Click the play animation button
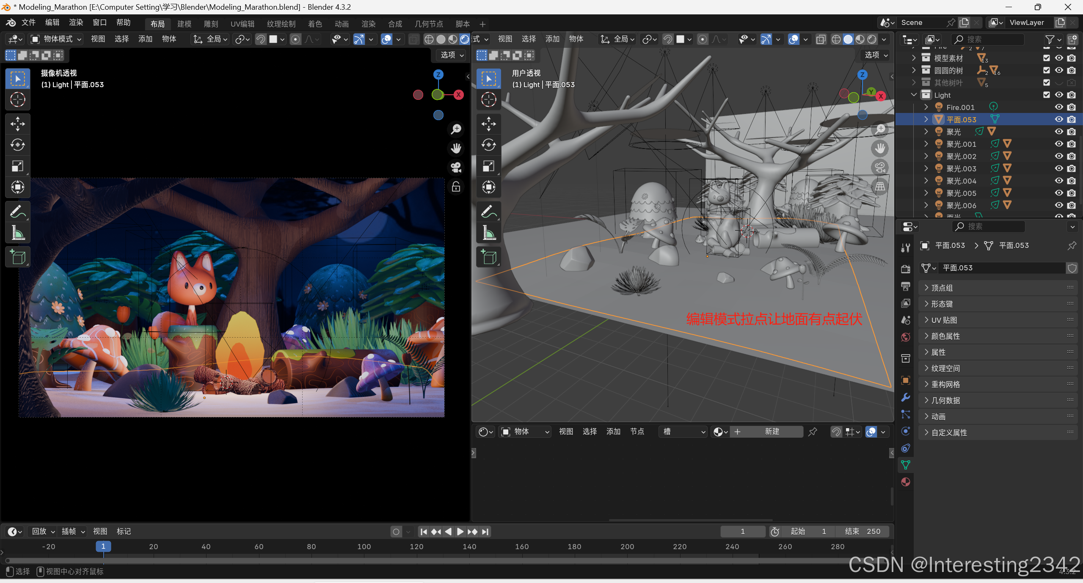 460,531
